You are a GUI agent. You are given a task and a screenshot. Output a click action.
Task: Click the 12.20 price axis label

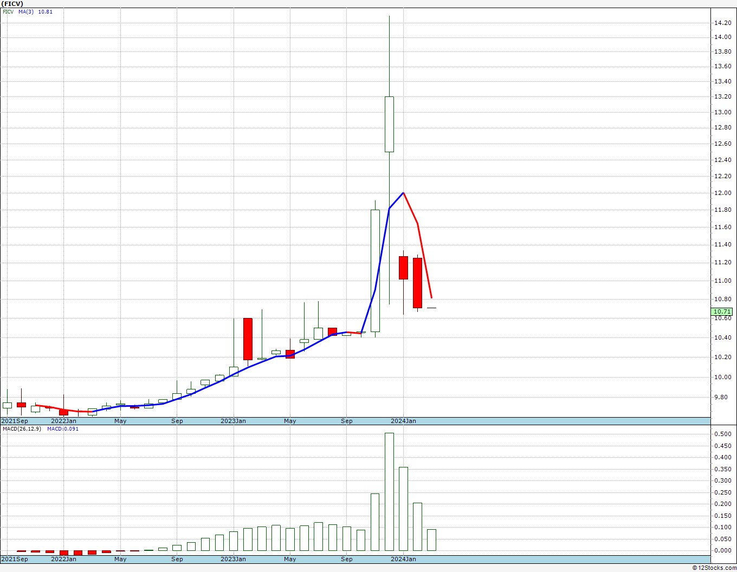click(722, 177)
